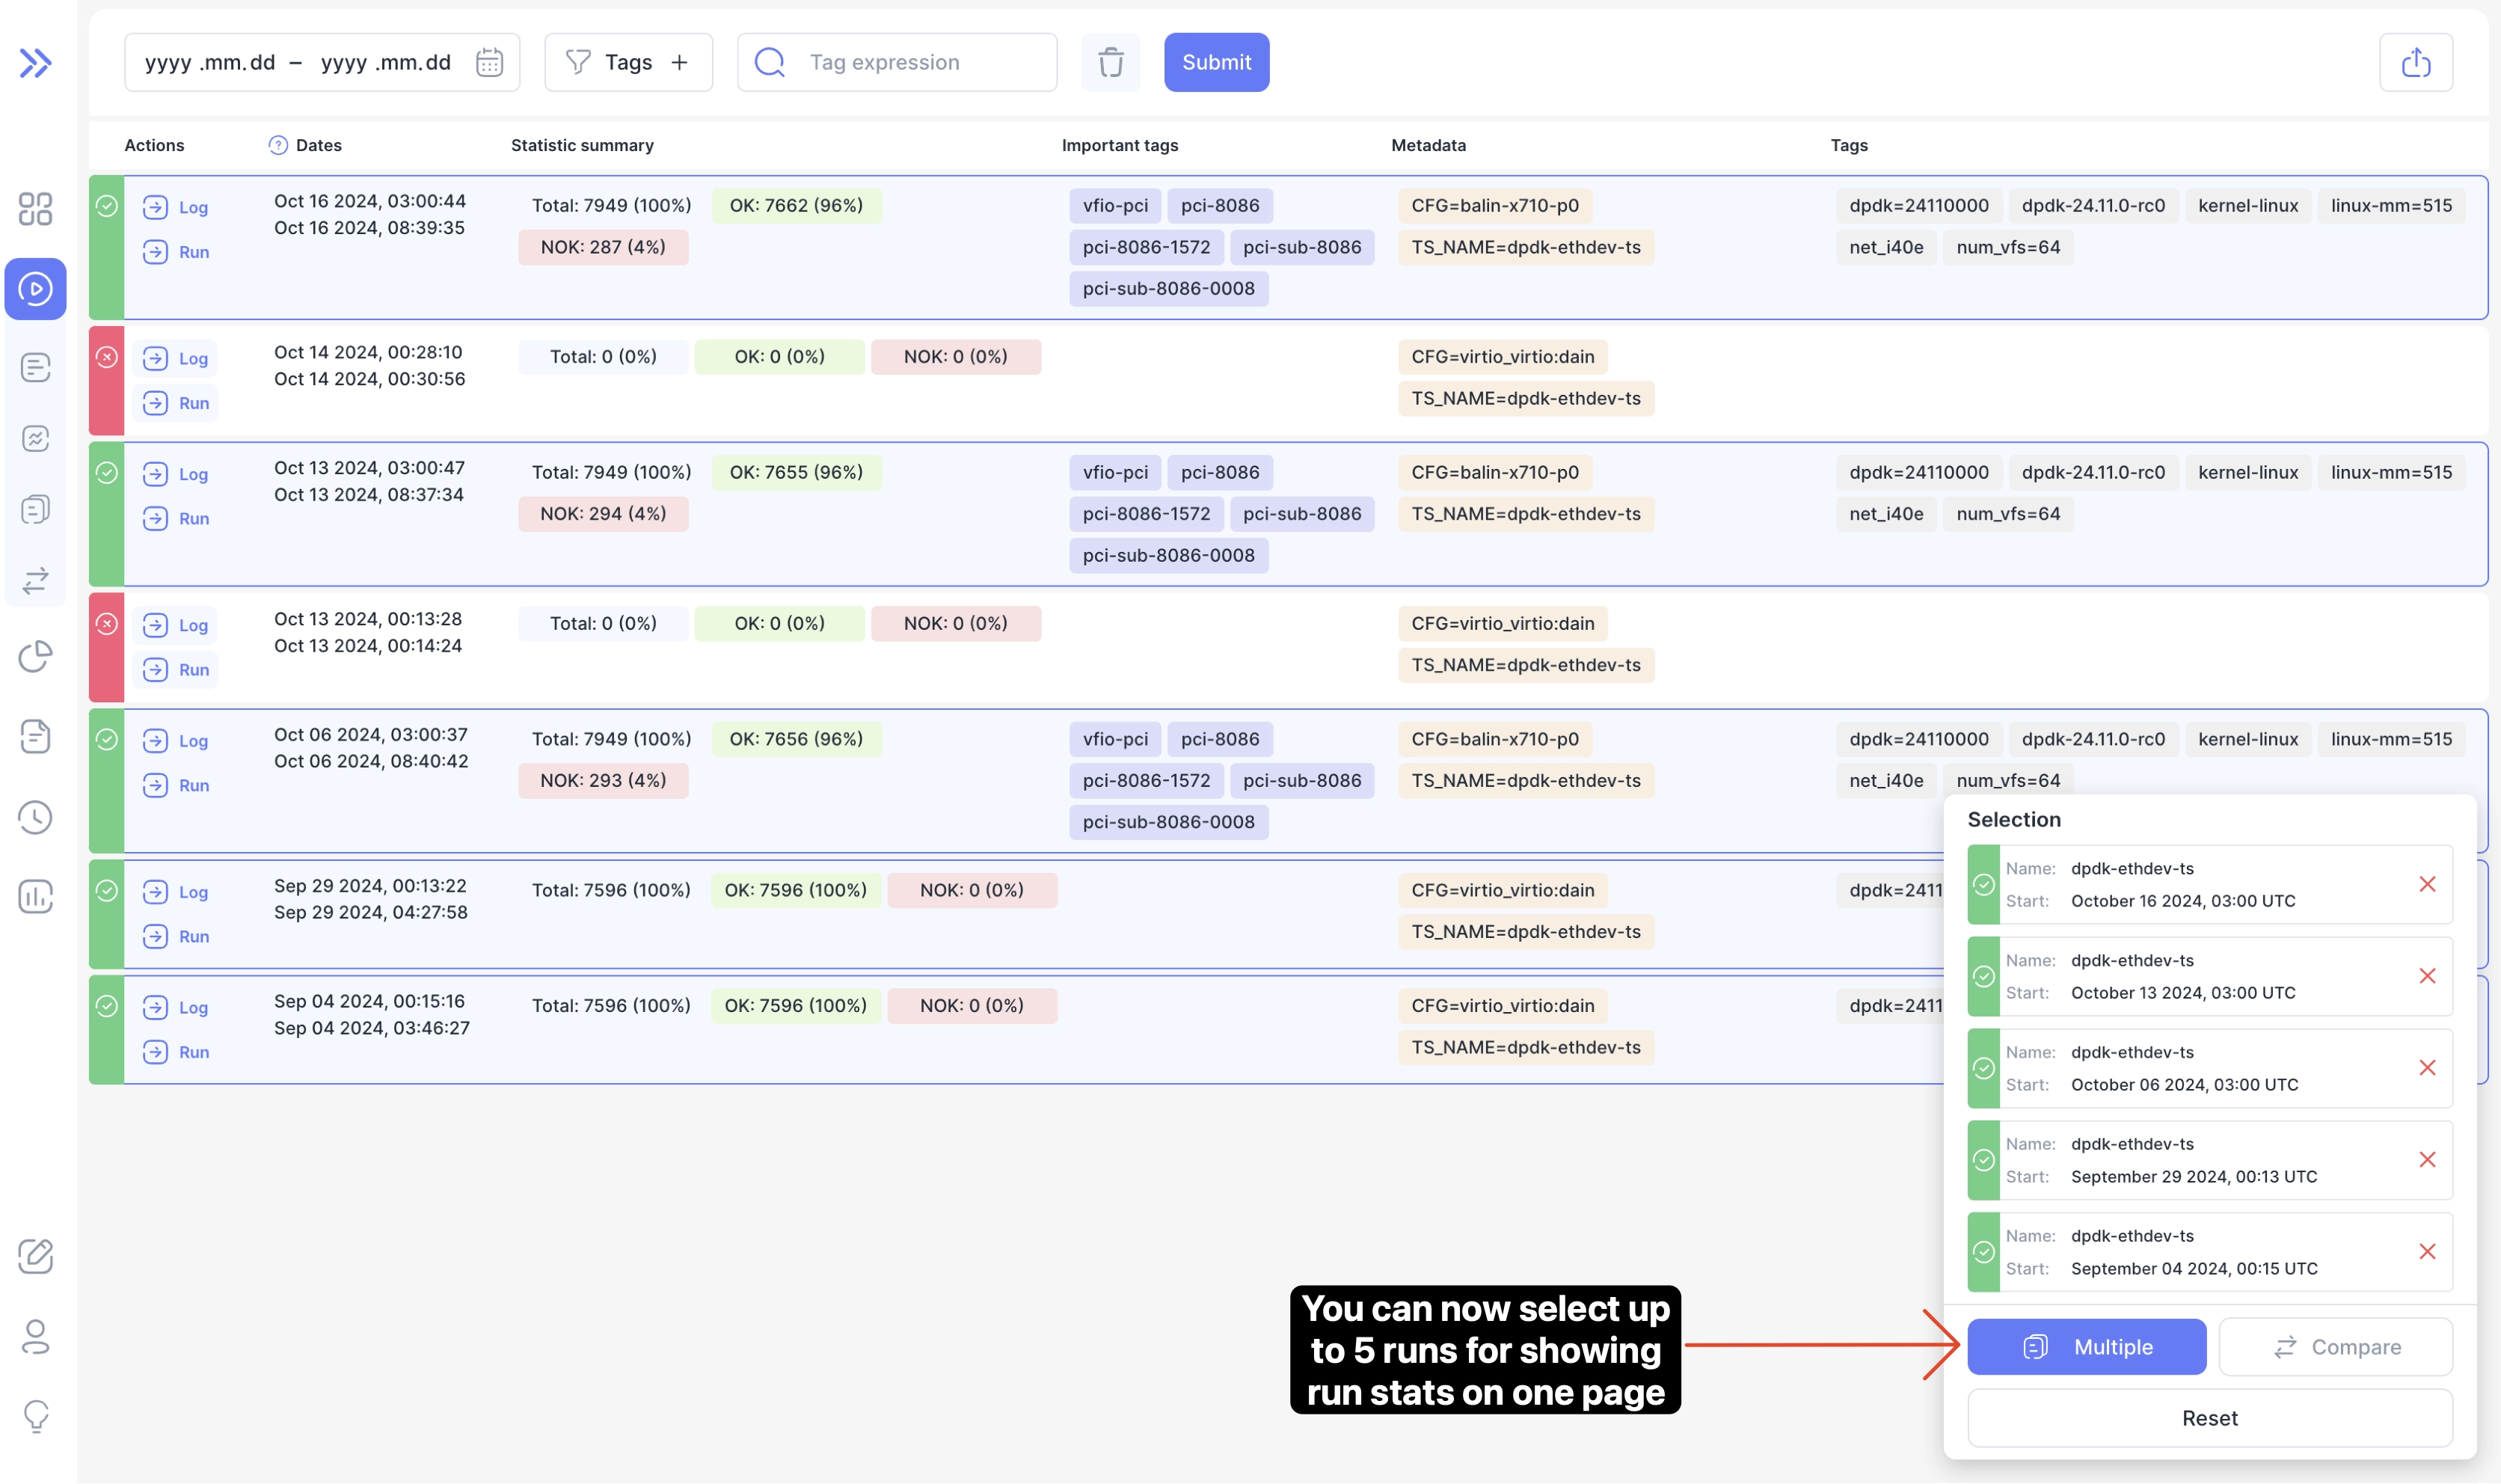This screenshot has width=2501, height=1484.
Task: Open the dashboard grid icon in sidebar
Action: point(35,209)
